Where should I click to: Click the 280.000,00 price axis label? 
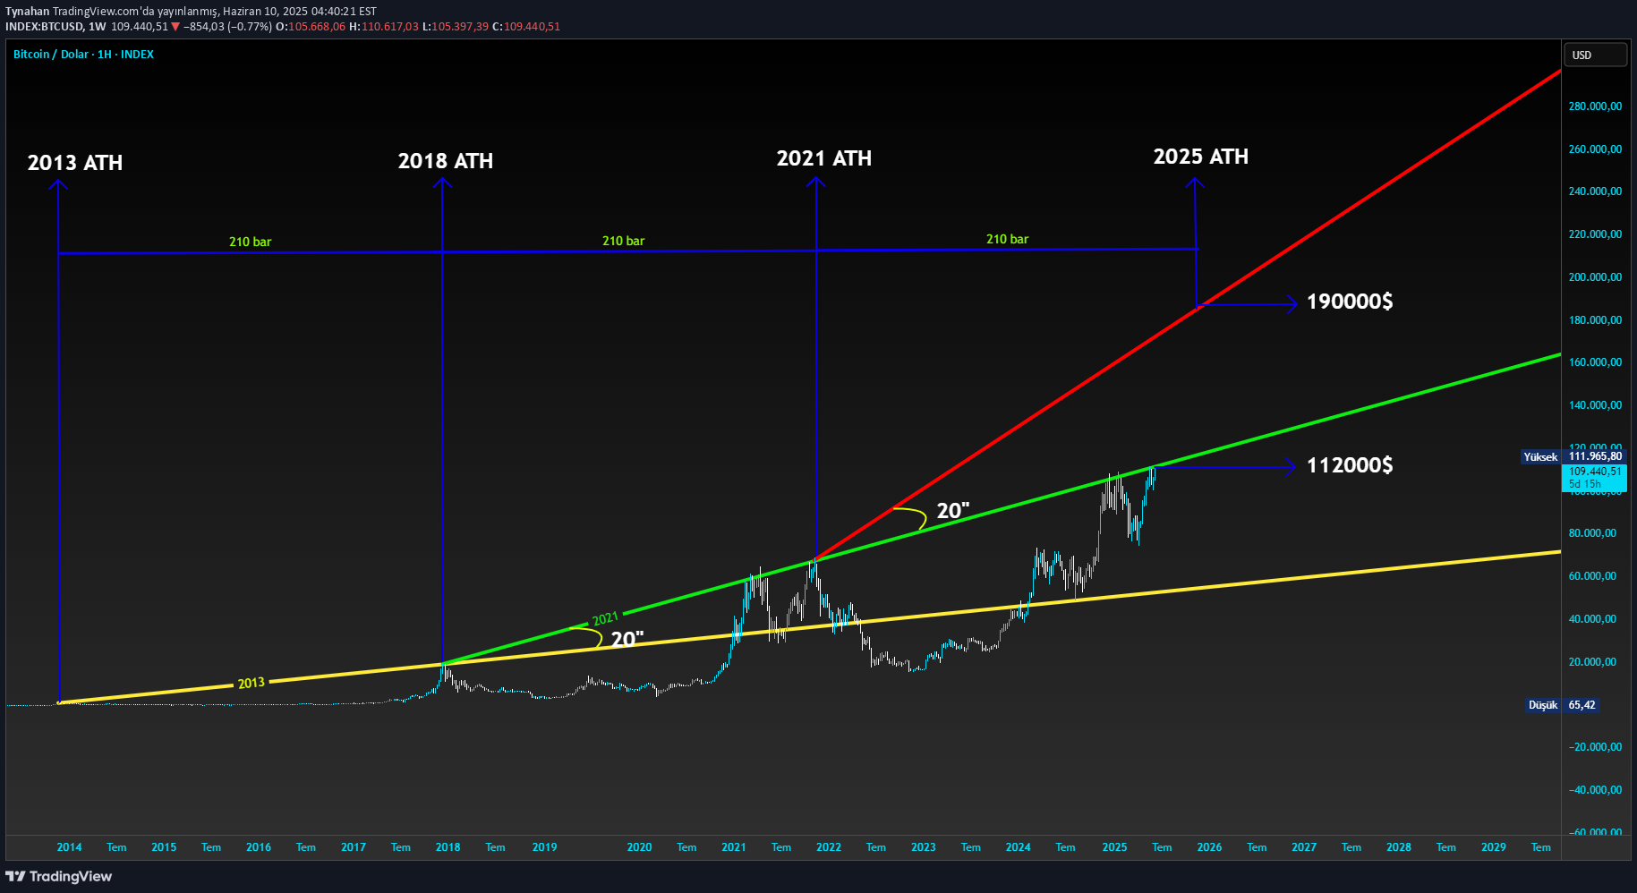click(1595, 106)
